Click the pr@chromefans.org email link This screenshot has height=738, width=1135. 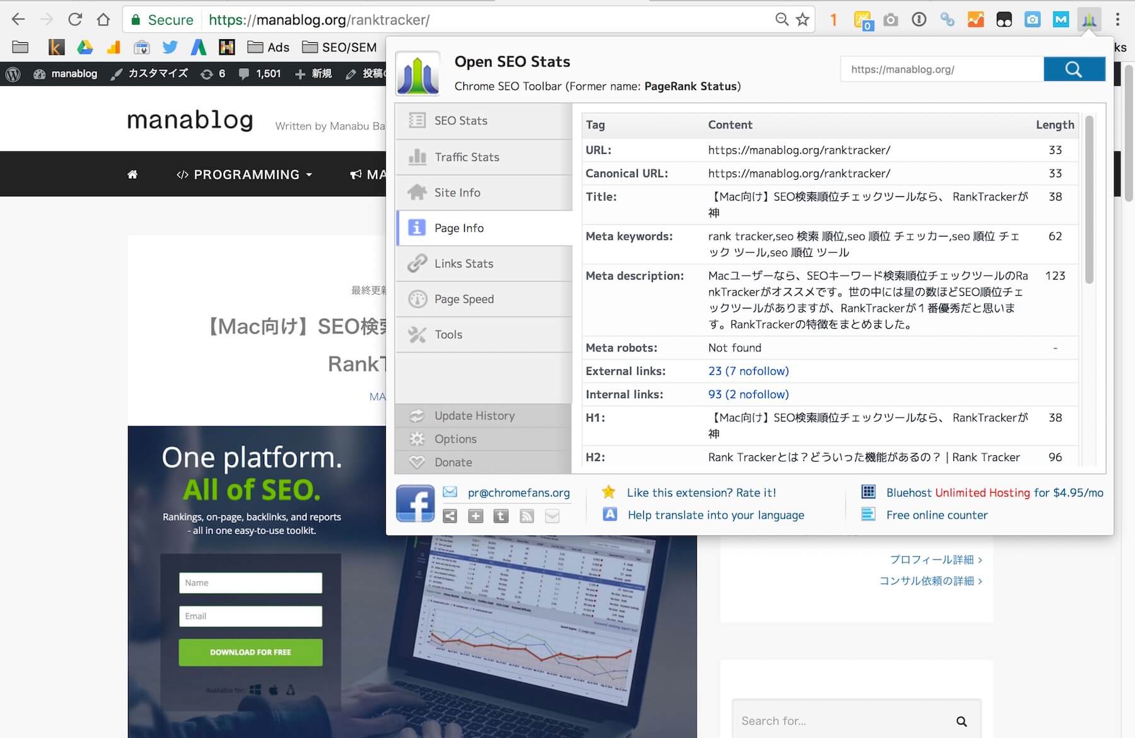tap(518, 493)
